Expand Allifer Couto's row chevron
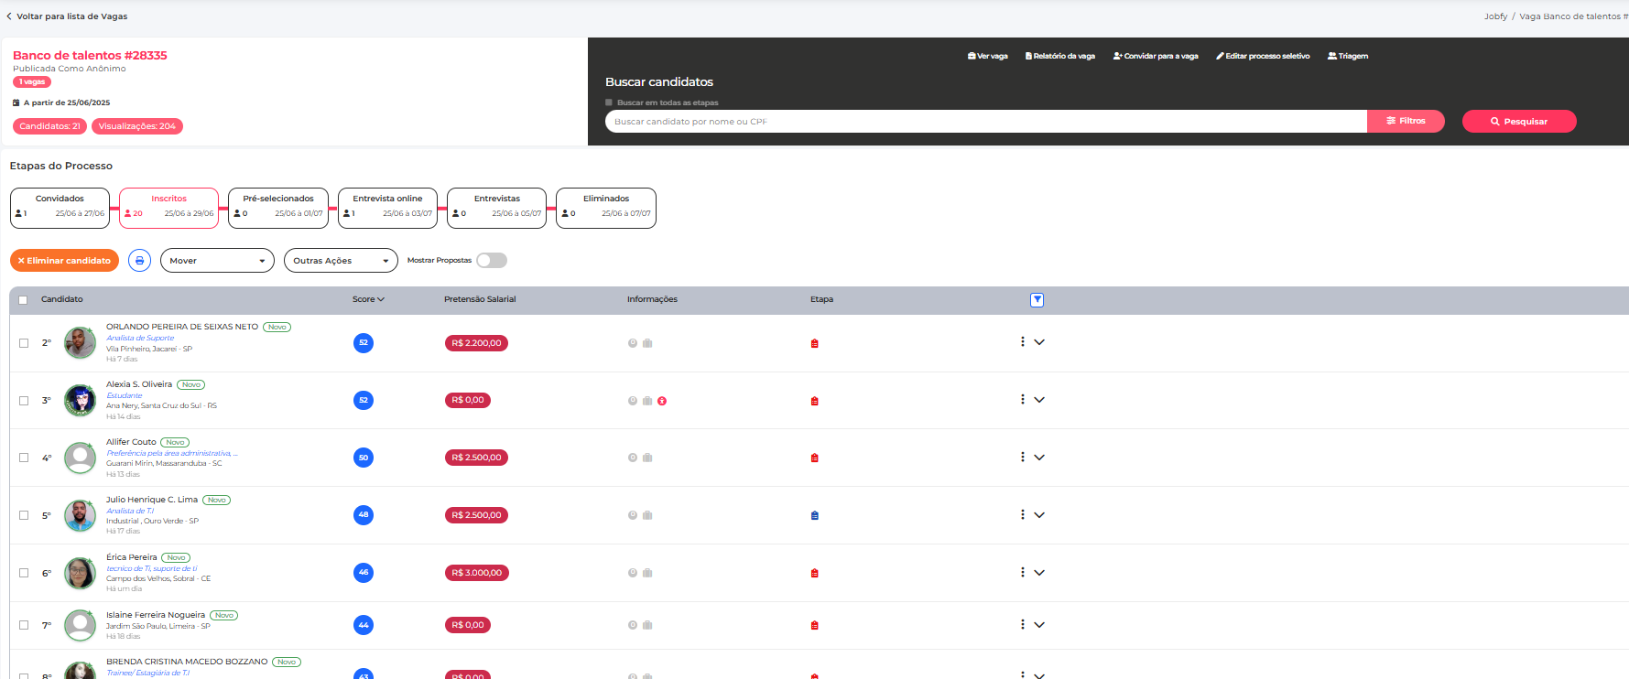Image resolution: width=1629 pixels, height=679 pixels. click(x=1039, y=458)
